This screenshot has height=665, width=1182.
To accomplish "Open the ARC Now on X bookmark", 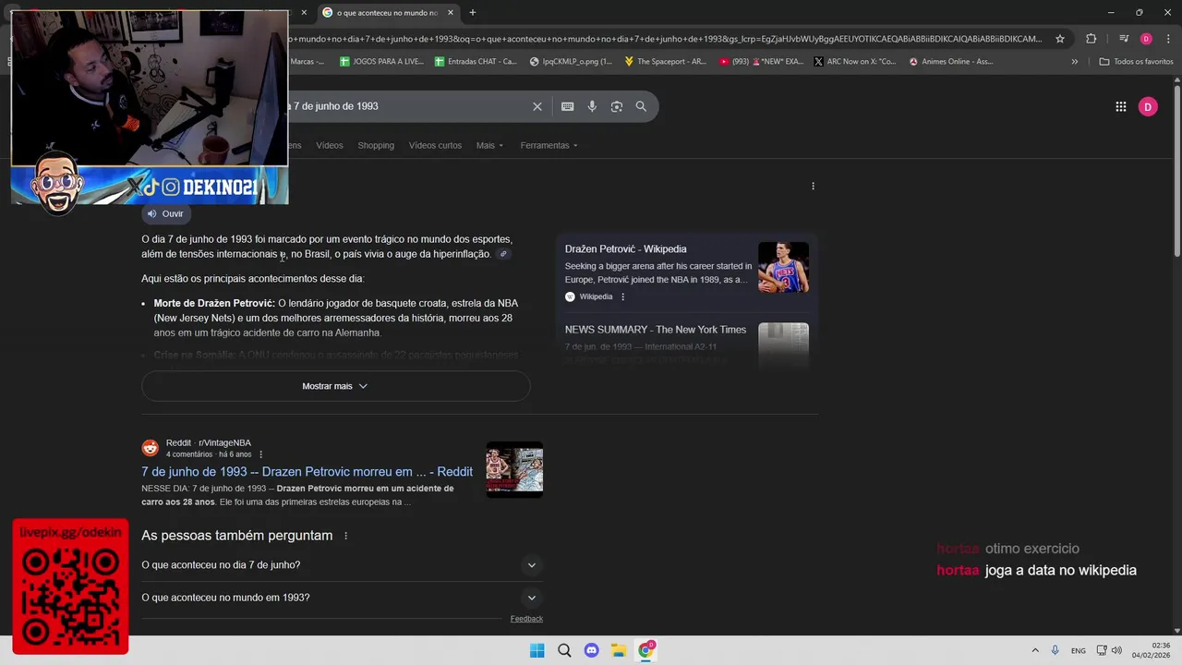I will (855, 62).
